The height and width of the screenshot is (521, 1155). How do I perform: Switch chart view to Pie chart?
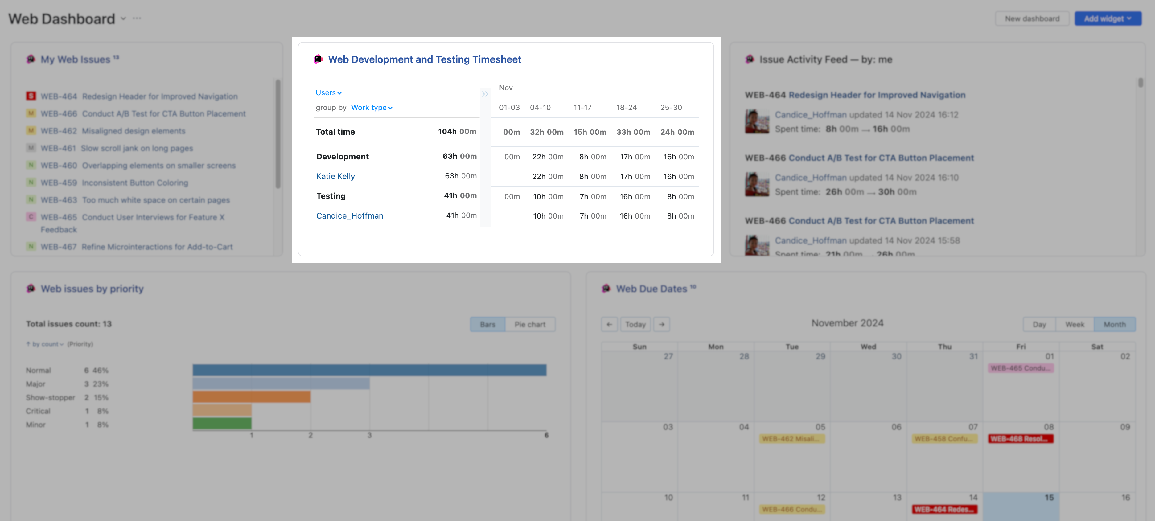[530, 324]
